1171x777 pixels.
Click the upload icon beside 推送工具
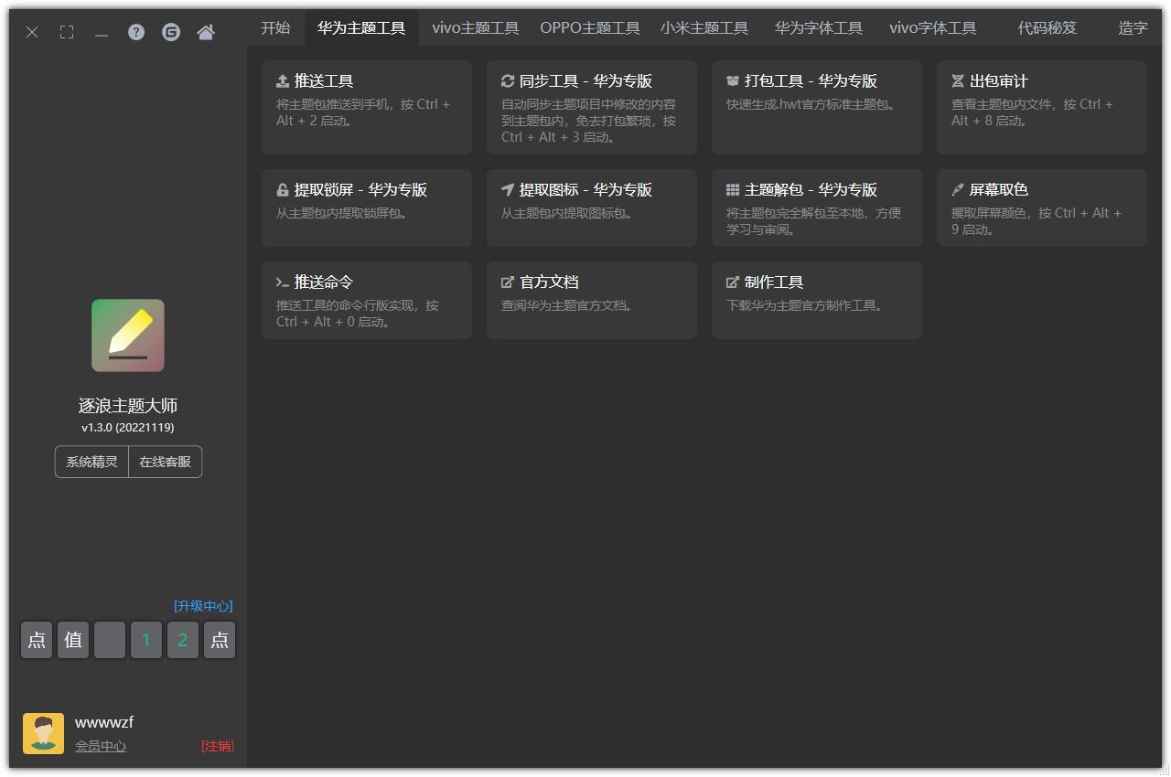click(283, 81)
